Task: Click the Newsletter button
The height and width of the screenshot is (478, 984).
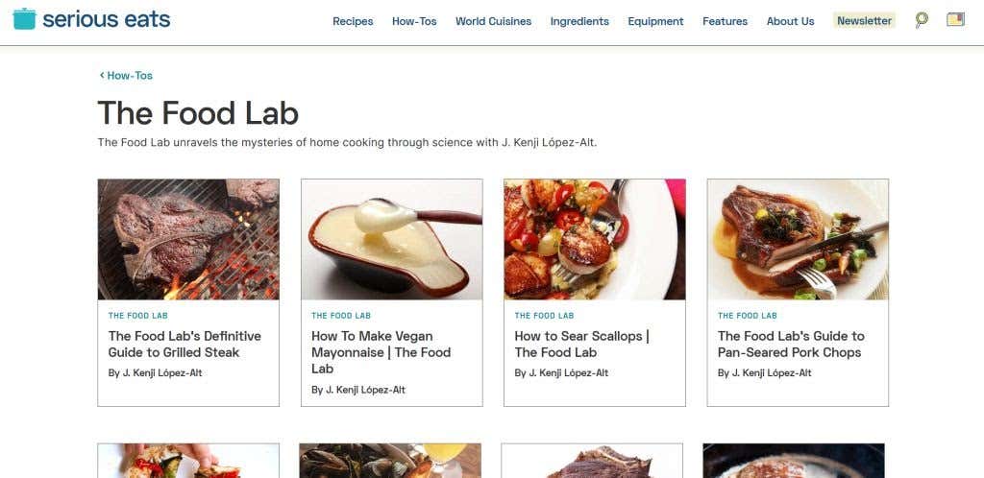Action: click(x=864, y=21)
